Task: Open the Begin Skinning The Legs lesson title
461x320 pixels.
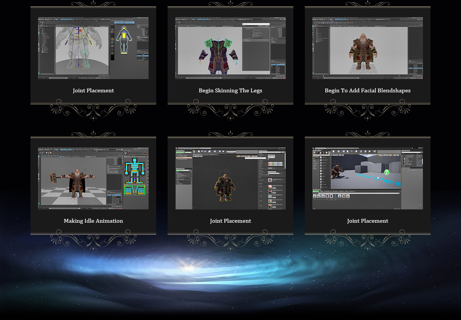Action: tap(230, 90)
